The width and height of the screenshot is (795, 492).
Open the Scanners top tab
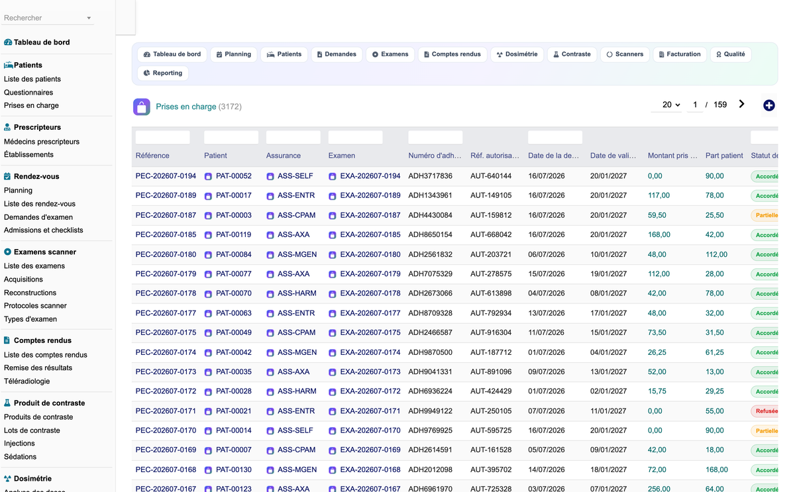625,54
